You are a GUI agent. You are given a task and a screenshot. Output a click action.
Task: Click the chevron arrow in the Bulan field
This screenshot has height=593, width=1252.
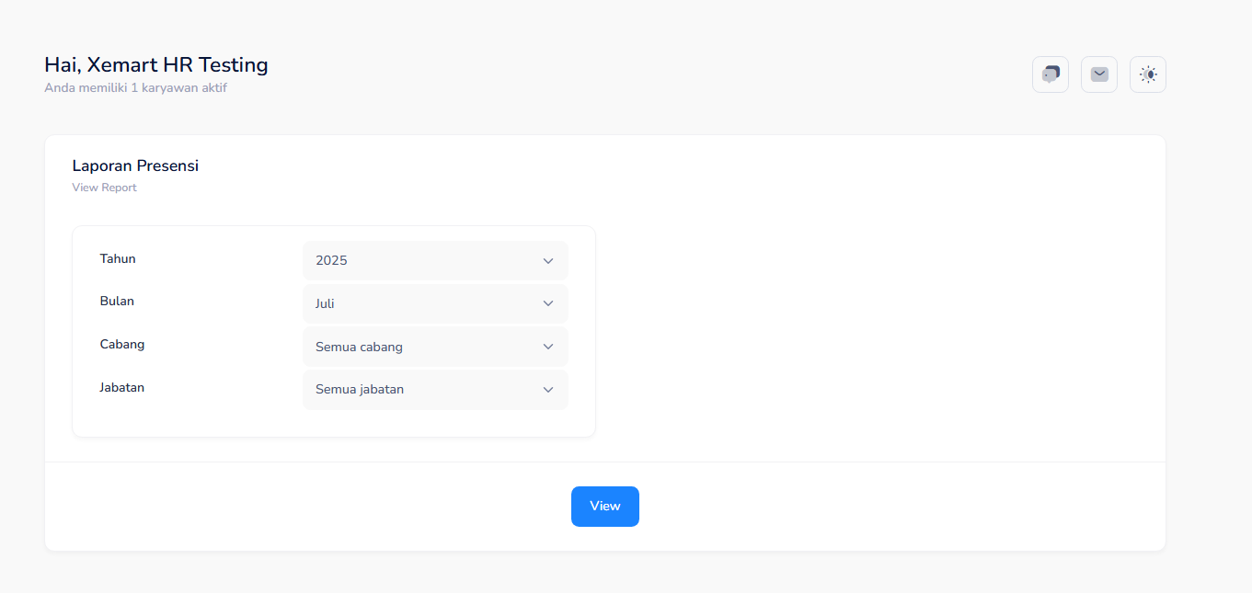548,303
